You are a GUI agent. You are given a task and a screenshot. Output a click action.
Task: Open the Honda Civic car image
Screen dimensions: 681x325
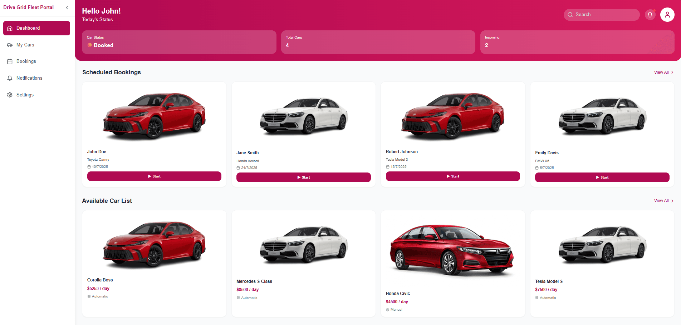tap(452, 251)
